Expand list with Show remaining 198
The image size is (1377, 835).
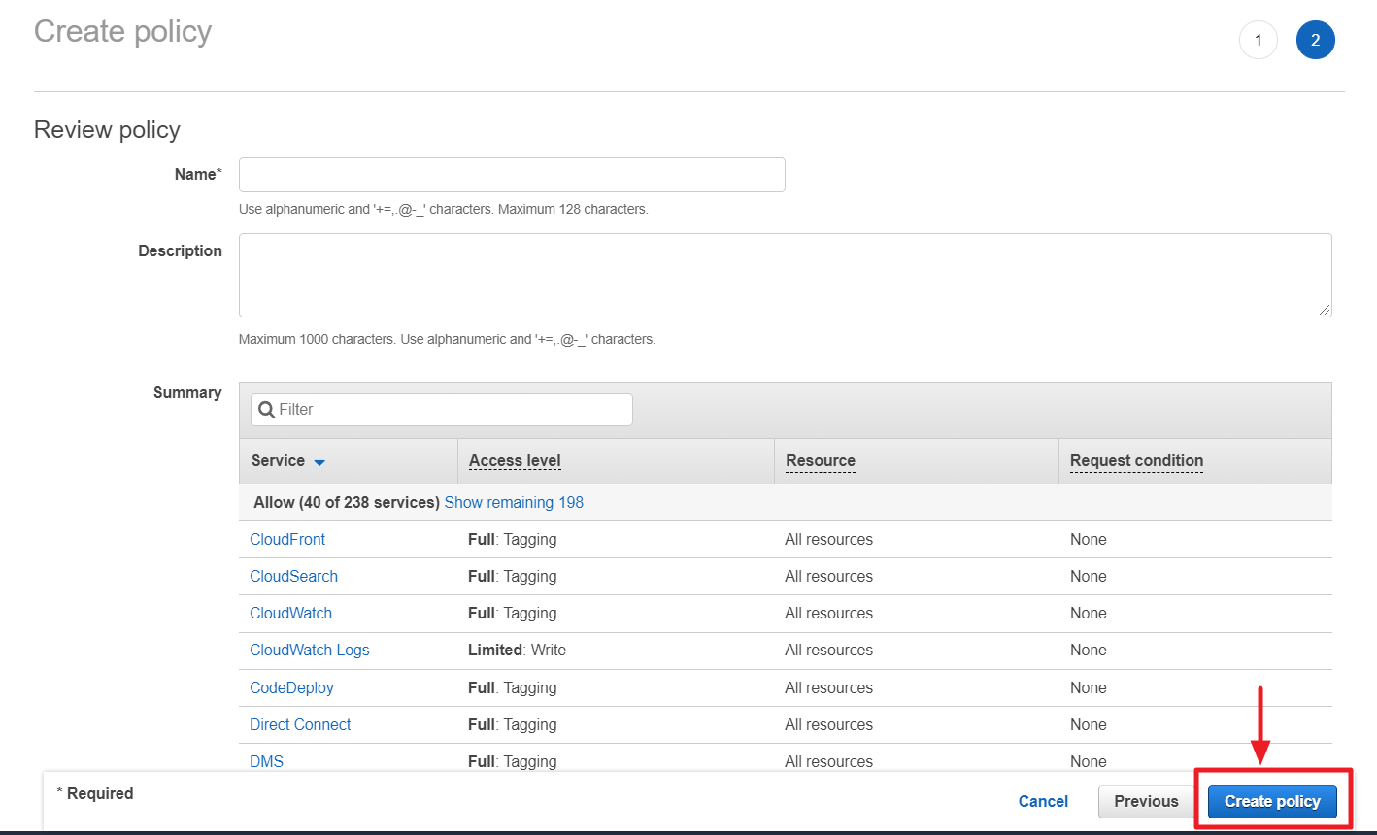click(514, 503)
